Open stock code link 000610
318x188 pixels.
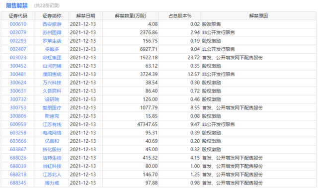[18, 24]
